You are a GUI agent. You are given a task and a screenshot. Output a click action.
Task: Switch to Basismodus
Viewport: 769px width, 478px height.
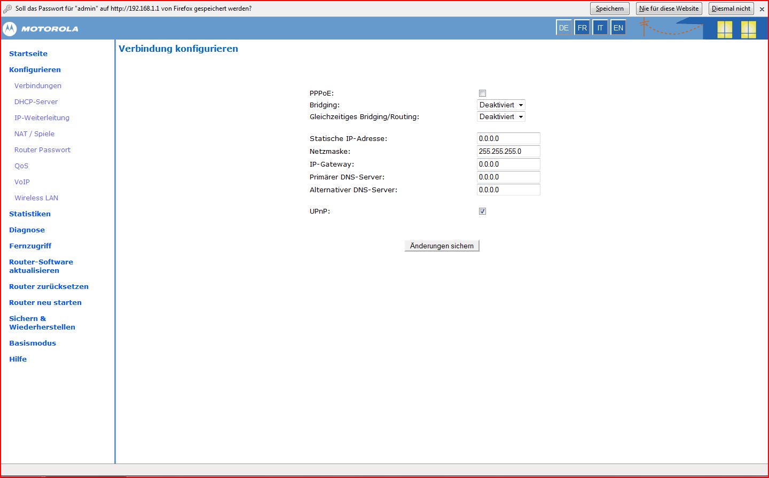(33, 343)
